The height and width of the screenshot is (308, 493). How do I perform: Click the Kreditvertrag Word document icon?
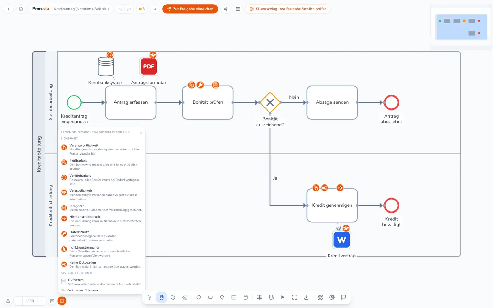click(x=342, y=240)
